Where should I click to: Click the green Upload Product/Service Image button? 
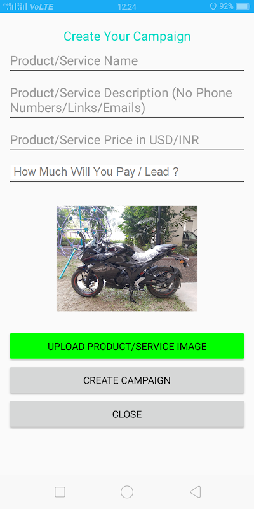126,346
